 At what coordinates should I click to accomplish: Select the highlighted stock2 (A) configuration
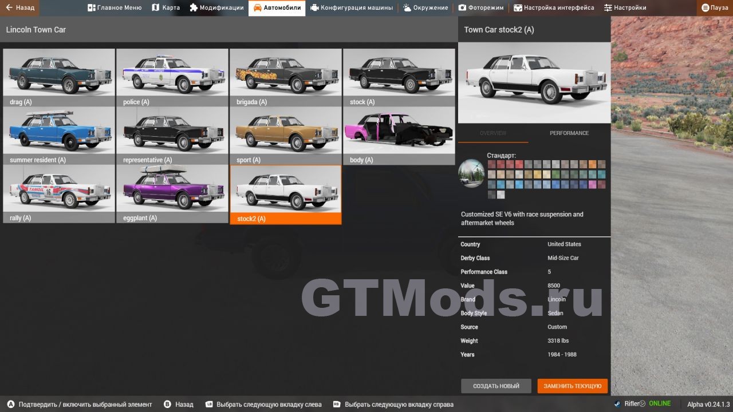(286, 195)
